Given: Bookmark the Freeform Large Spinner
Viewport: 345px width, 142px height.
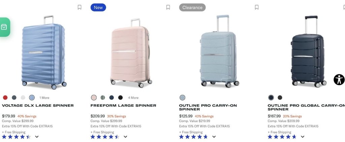Looking at the screenshot, I should click(x=168, y=7).
